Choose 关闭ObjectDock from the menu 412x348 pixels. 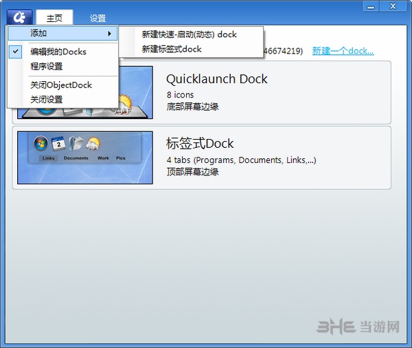[61, 85]
